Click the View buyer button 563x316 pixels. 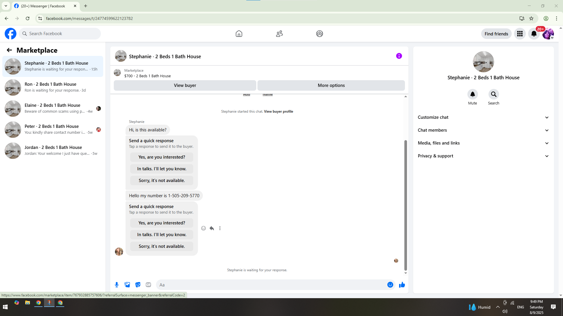click(x=185, y=85)
